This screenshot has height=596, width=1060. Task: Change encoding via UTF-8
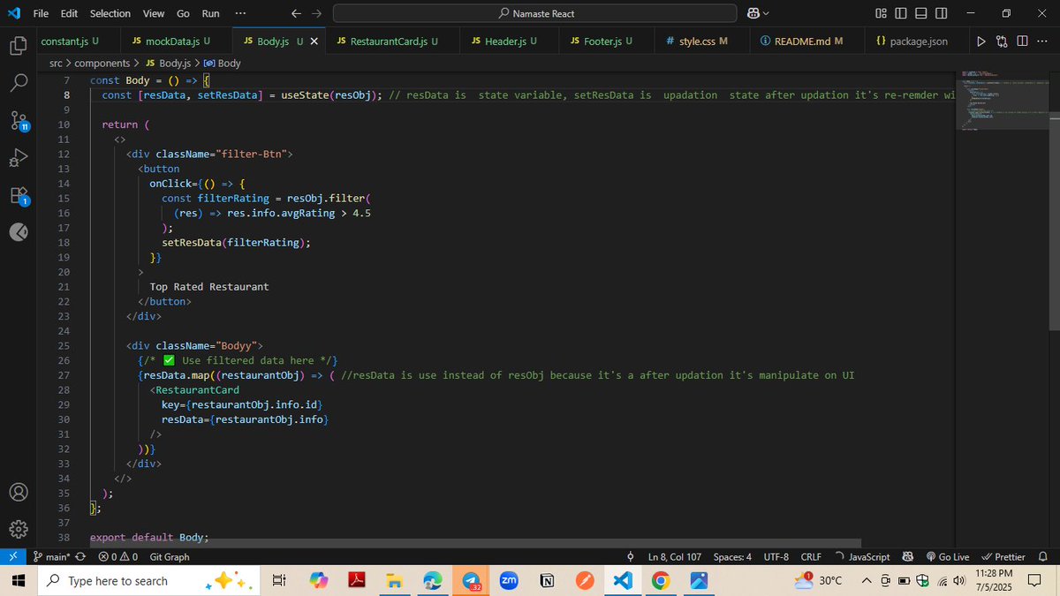[776, 557]
